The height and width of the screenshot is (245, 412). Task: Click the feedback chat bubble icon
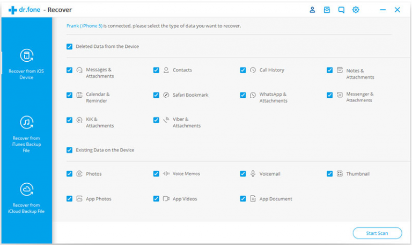coord(341,10)
